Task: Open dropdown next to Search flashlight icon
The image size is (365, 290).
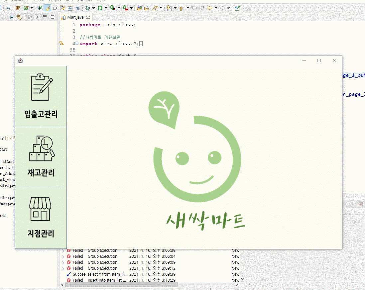Action: click(161, 8)
